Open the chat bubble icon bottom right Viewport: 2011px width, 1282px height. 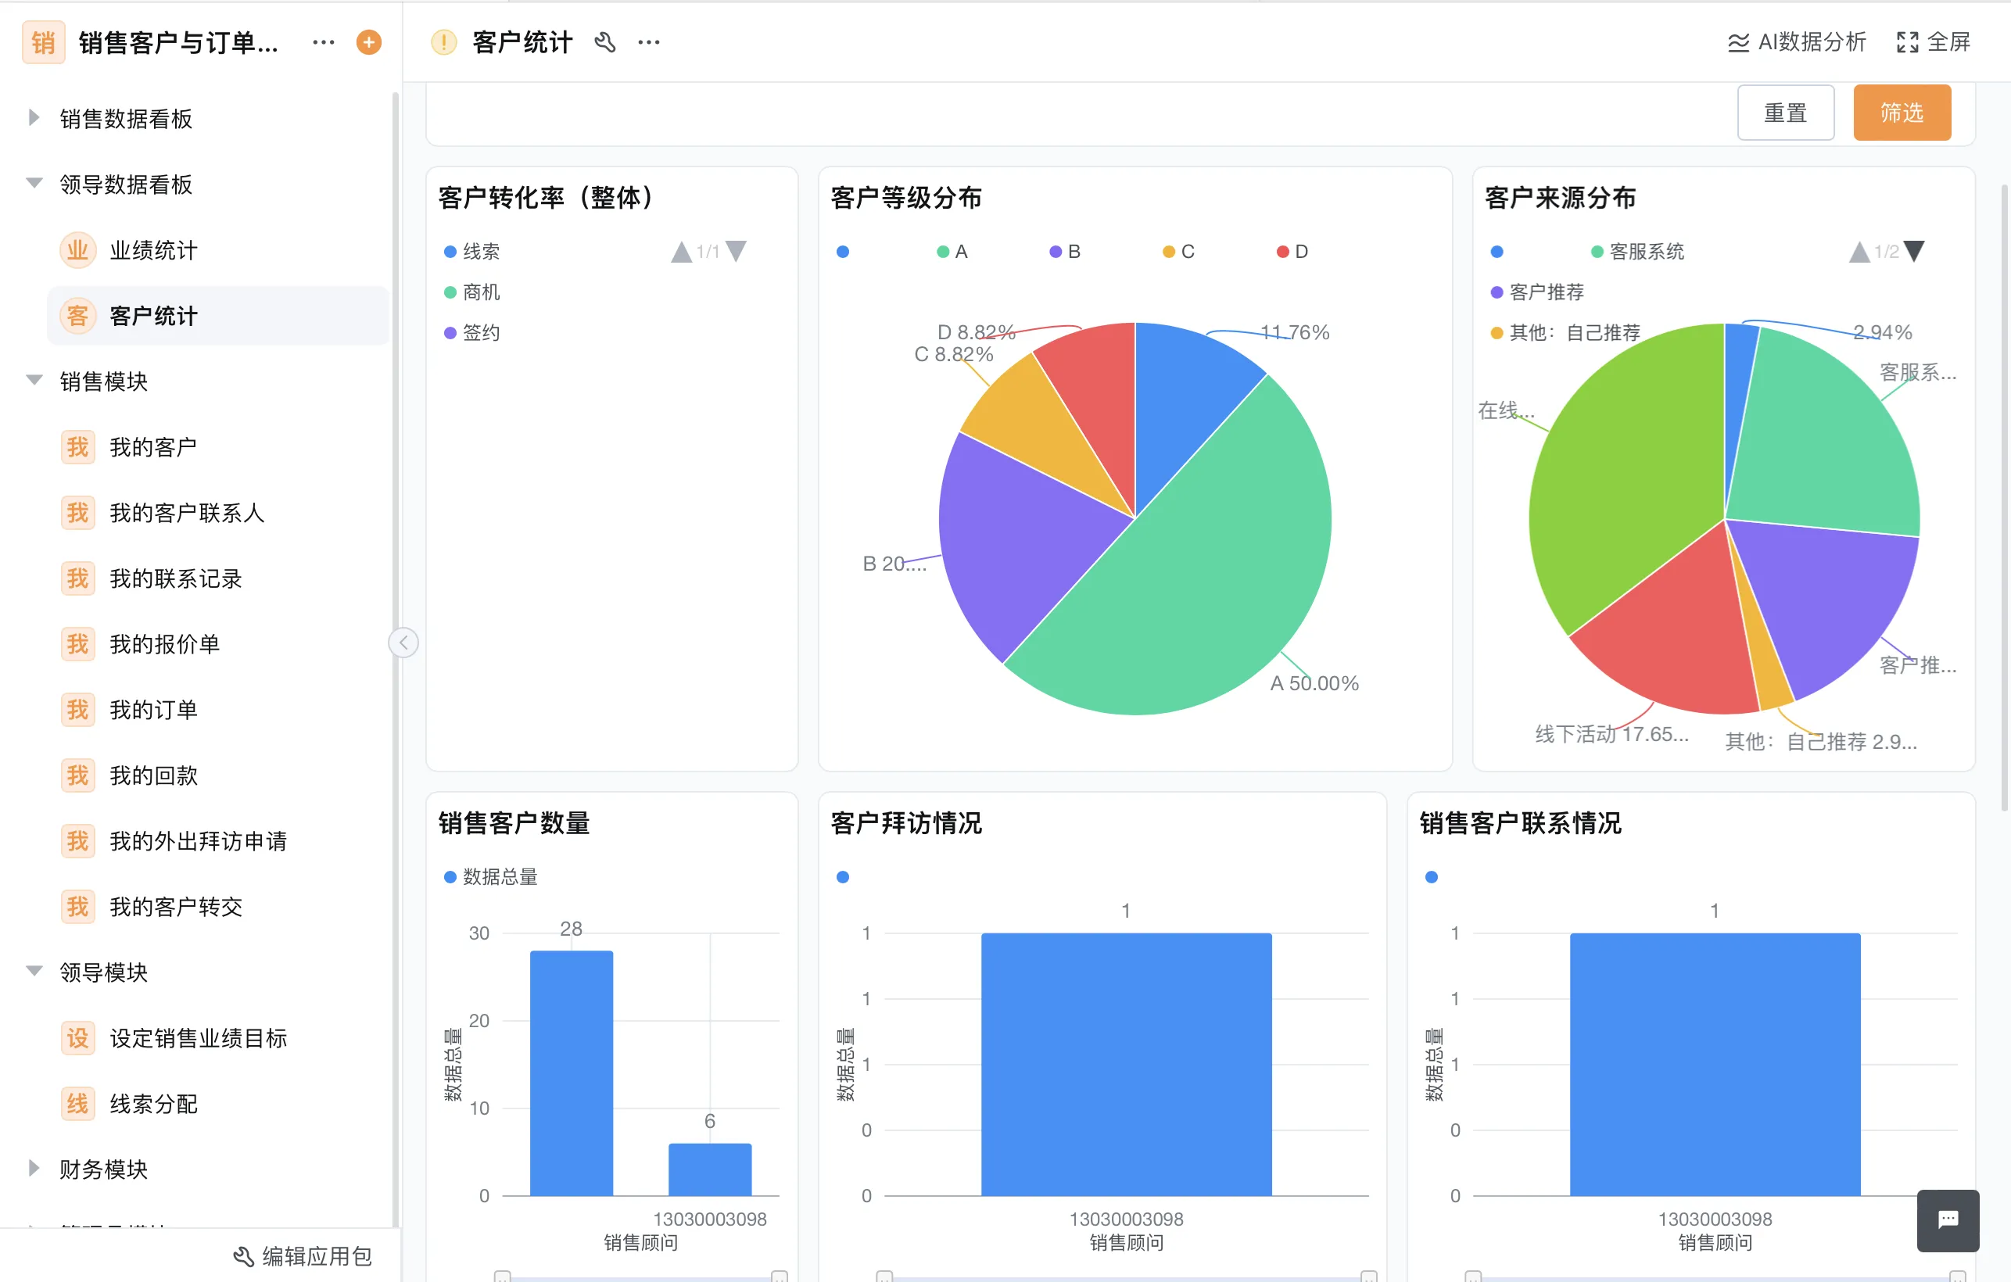point(1949,1220)
